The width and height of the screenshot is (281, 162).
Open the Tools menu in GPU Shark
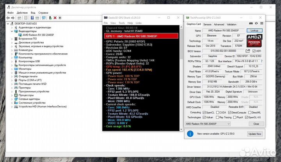(x=121, y=23)
